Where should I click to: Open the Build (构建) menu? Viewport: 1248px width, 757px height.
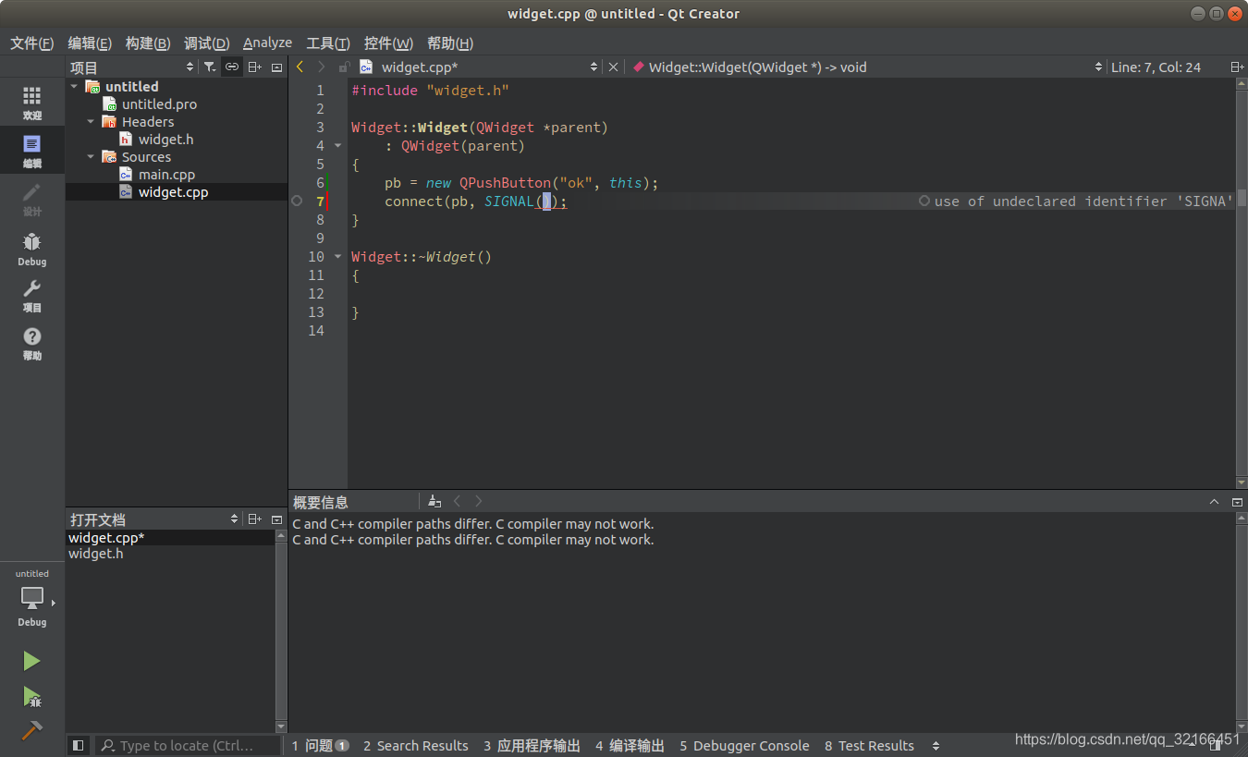tap(148, 43)
